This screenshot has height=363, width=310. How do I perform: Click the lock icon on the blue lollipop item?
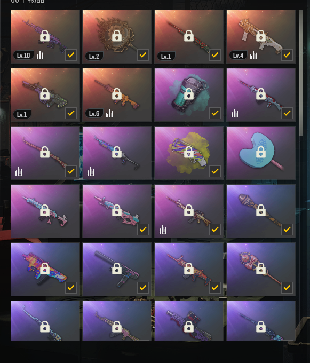tap(261, 152)
